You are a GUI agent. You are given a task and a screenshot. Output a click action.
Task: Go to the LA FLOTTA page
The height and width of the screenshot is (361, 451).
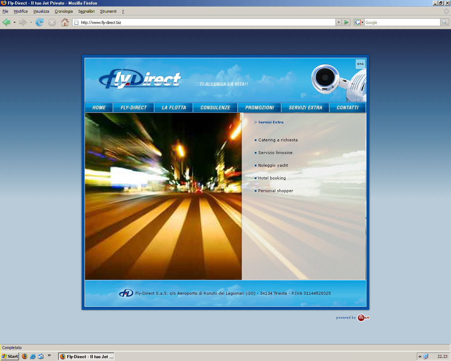(x=174, y=108)
